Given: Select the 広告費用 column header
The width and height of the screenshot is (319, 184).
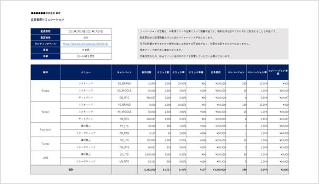Looking at the screenshot, I should [216, 73].
